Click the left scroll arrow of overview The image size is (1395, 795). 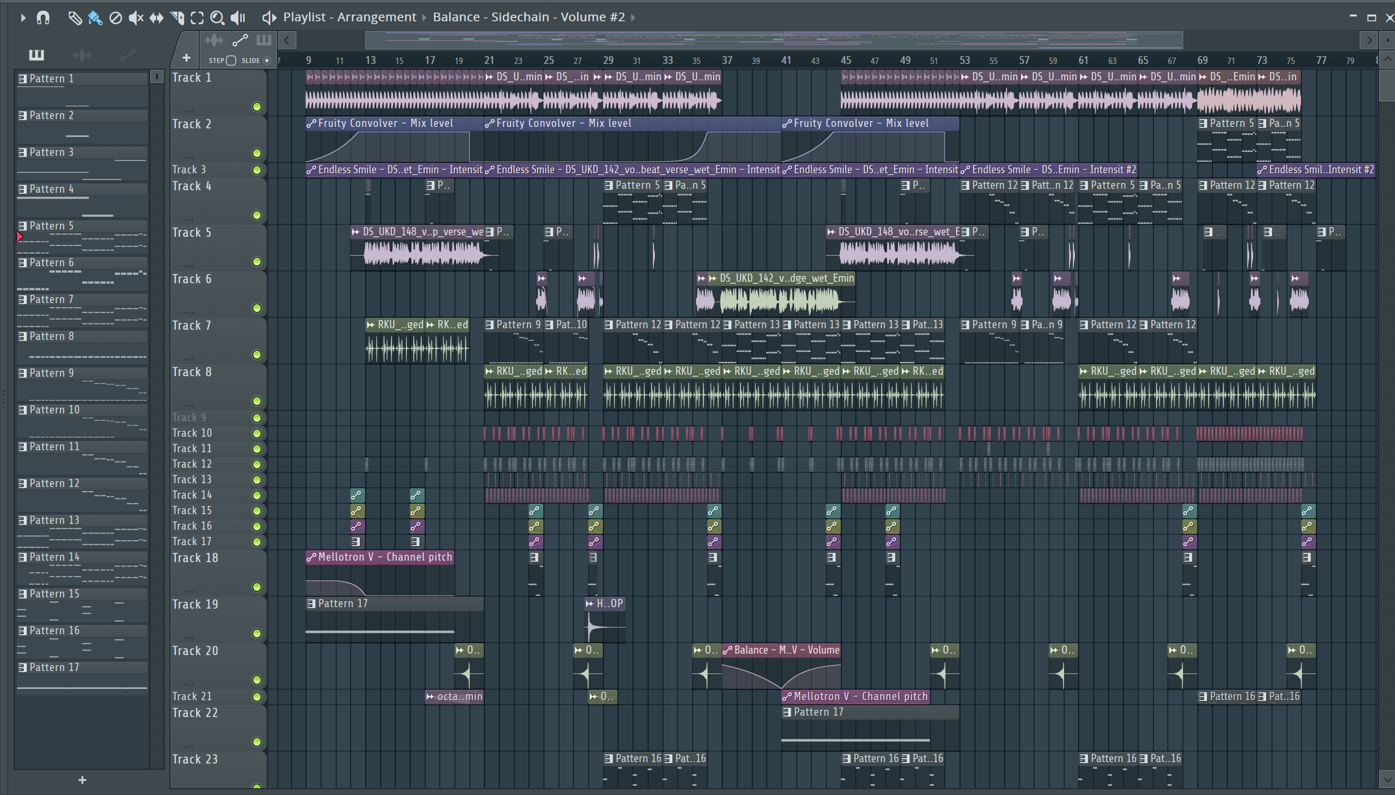(x=287, y=40)
